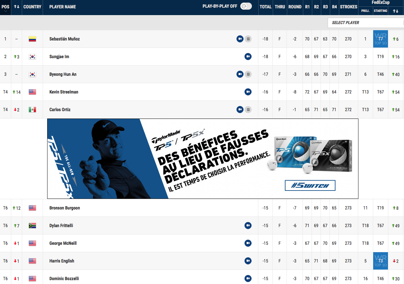This screenshot has height=284, width=404.
Task: Open Bronson Burgoon player name link
Action: tap(64, 208)
